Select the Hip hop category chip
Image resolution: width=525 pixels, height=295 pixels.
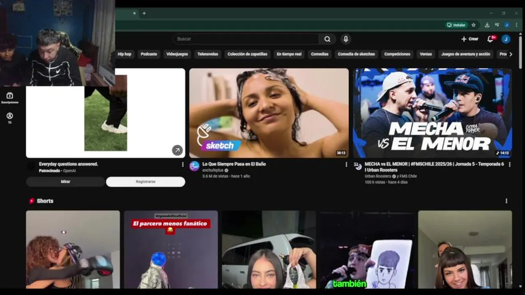124,54
